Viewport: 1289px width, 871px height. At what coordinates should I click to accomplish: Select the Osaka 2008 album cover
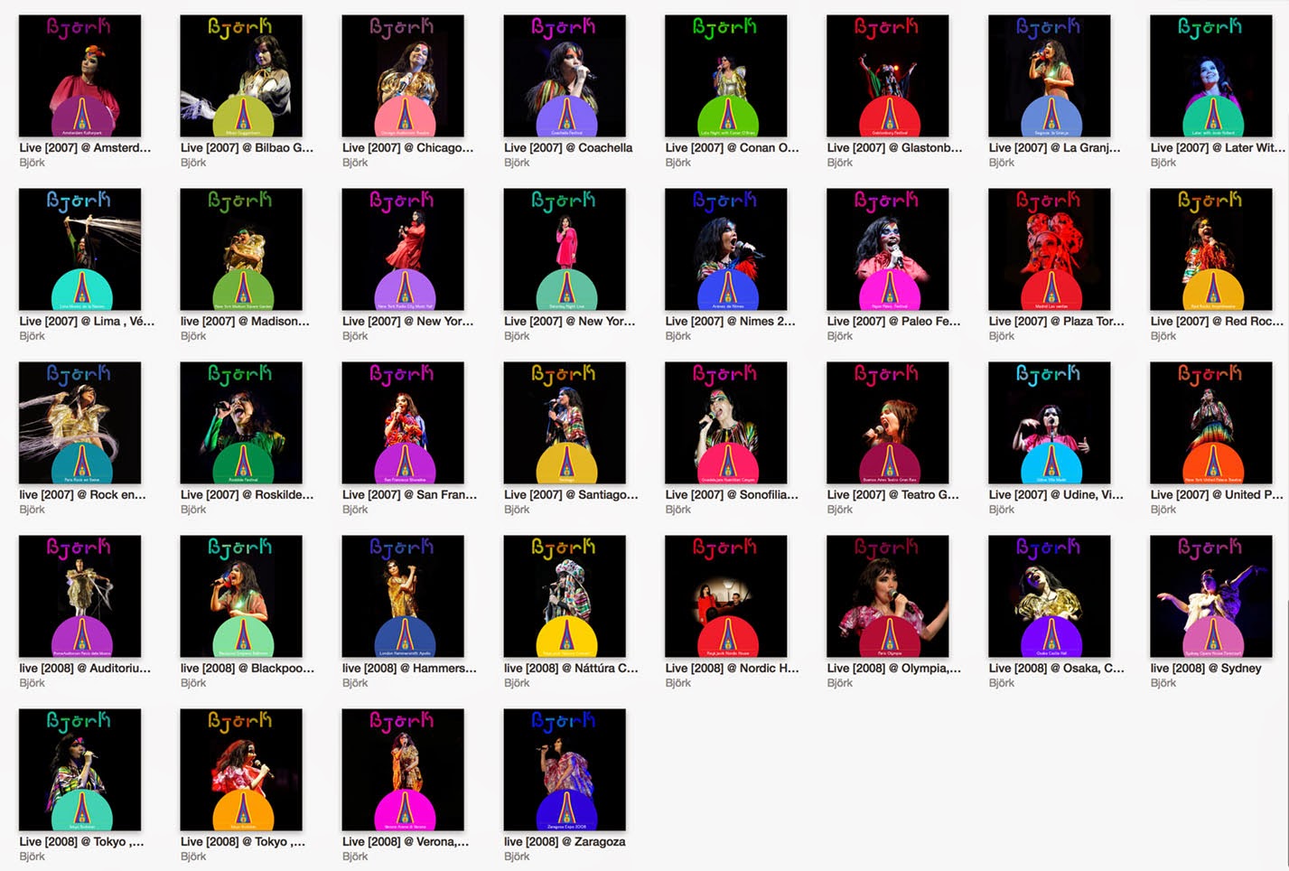(1050, 596)
